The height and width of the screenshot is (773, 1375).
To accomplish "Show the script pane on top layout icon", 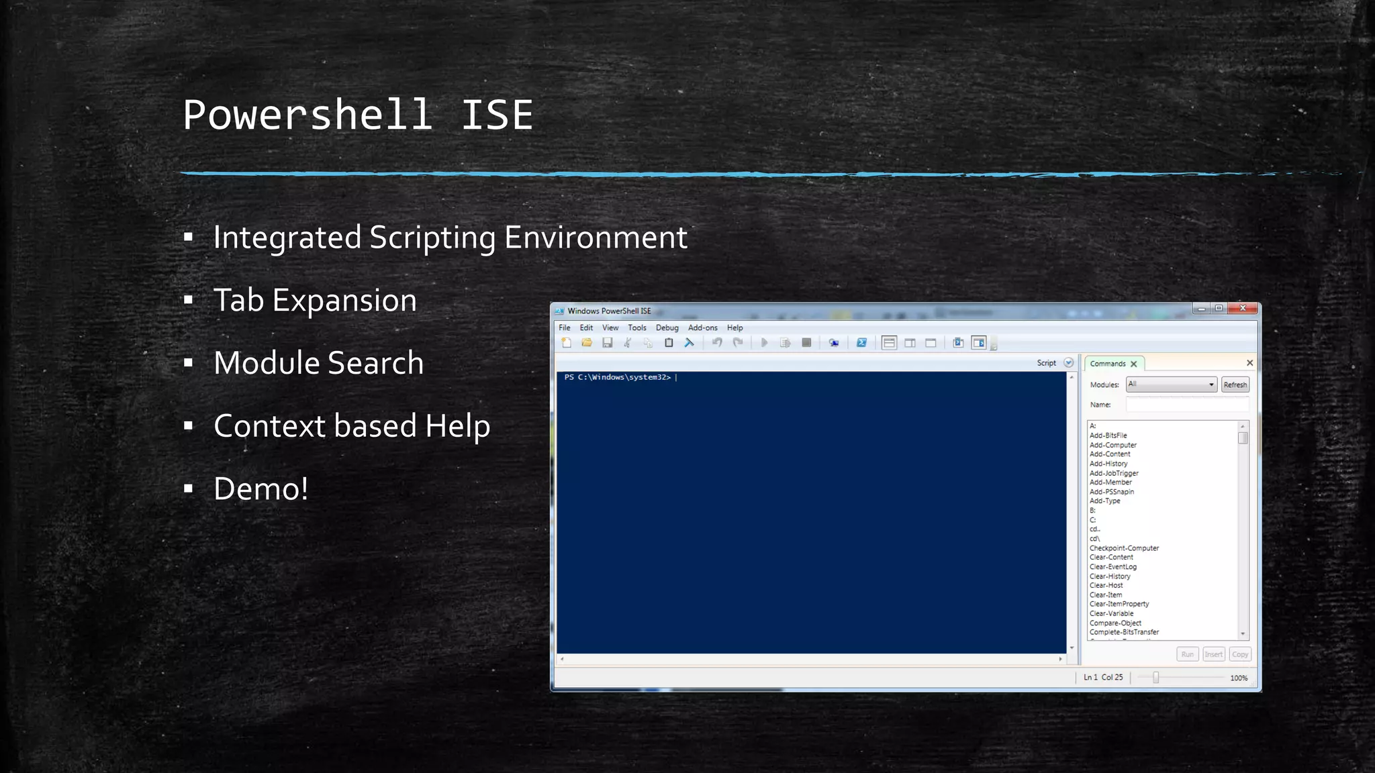I will (889, 343).
